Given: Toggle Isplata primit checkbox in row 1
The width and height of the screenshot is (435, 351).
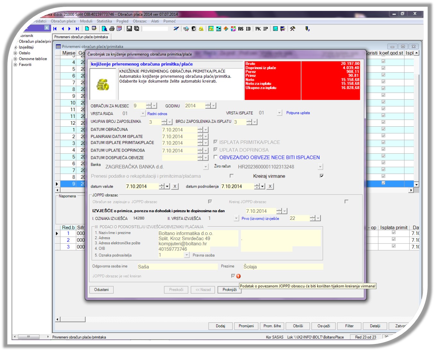Looking at the screenshot, I should click(394, 233).
